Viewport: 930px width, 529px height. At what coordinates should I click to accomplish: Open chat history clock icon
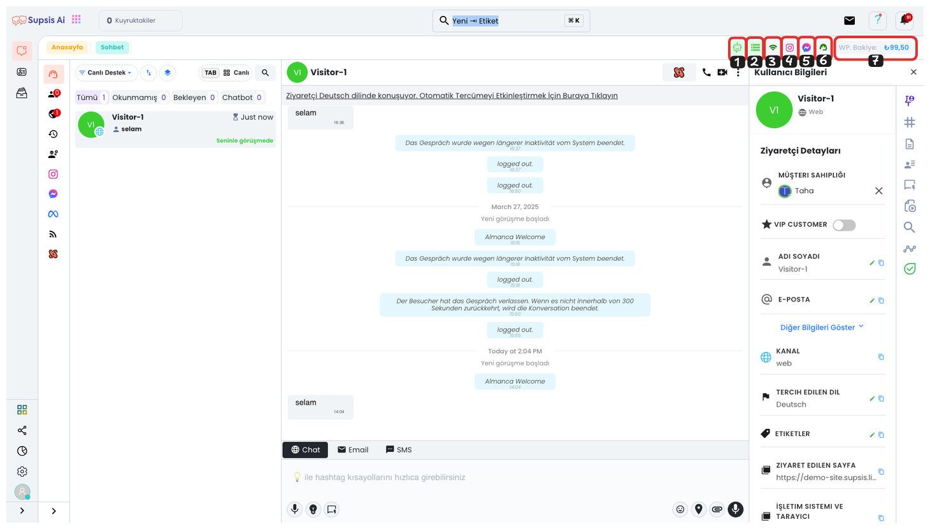pyautogui.click(x=54, y=134)
